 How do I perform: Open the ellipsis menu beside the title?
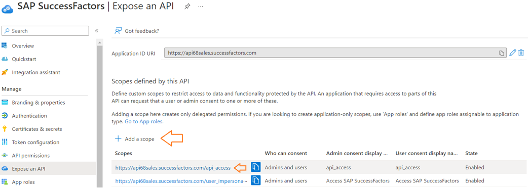coord(201,7)
